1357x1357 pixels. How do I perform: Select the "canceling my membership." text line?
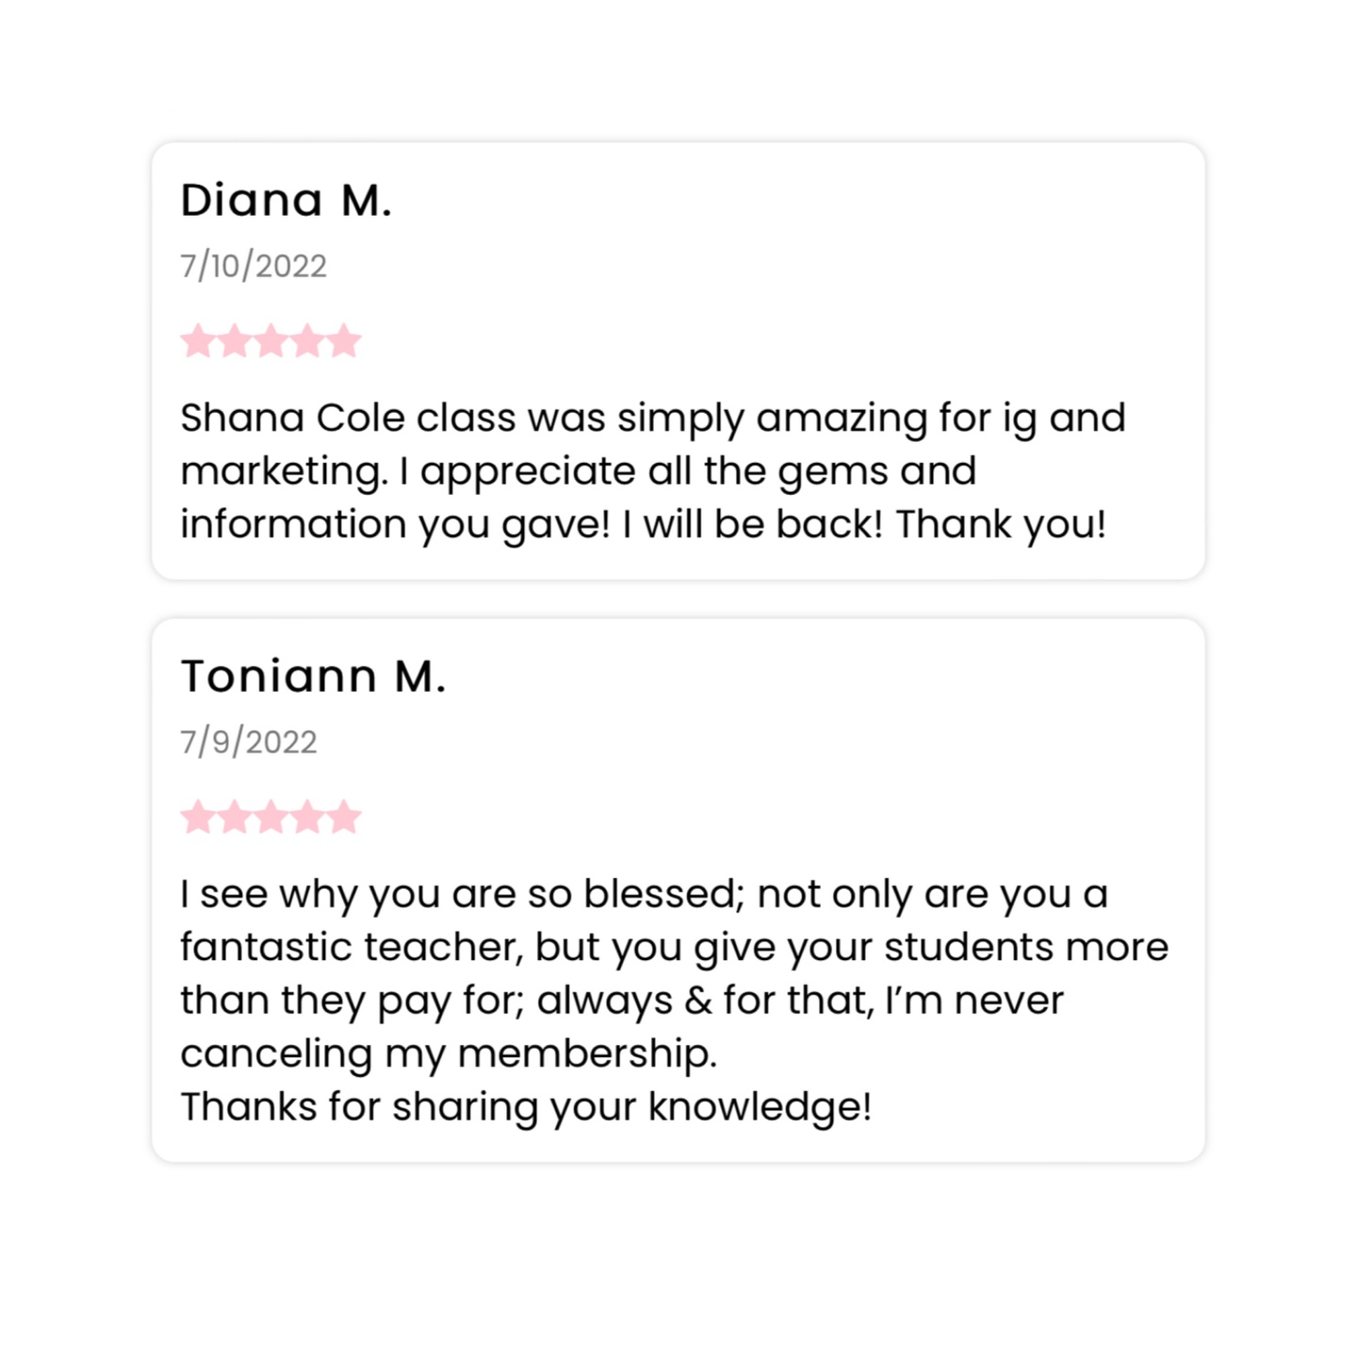pyautogui.click(x=449, y=1054)
